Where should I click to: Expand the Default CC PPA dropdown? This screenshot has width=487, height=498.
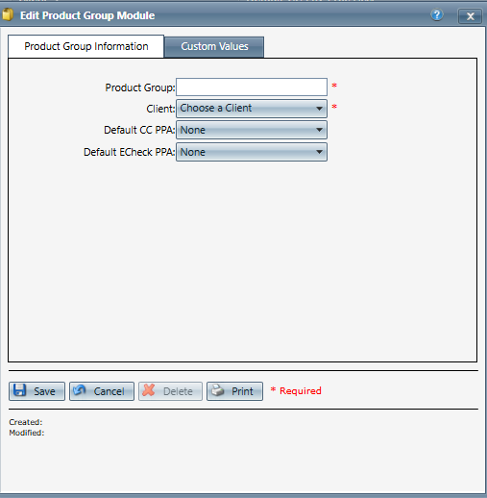coord(252,130)
